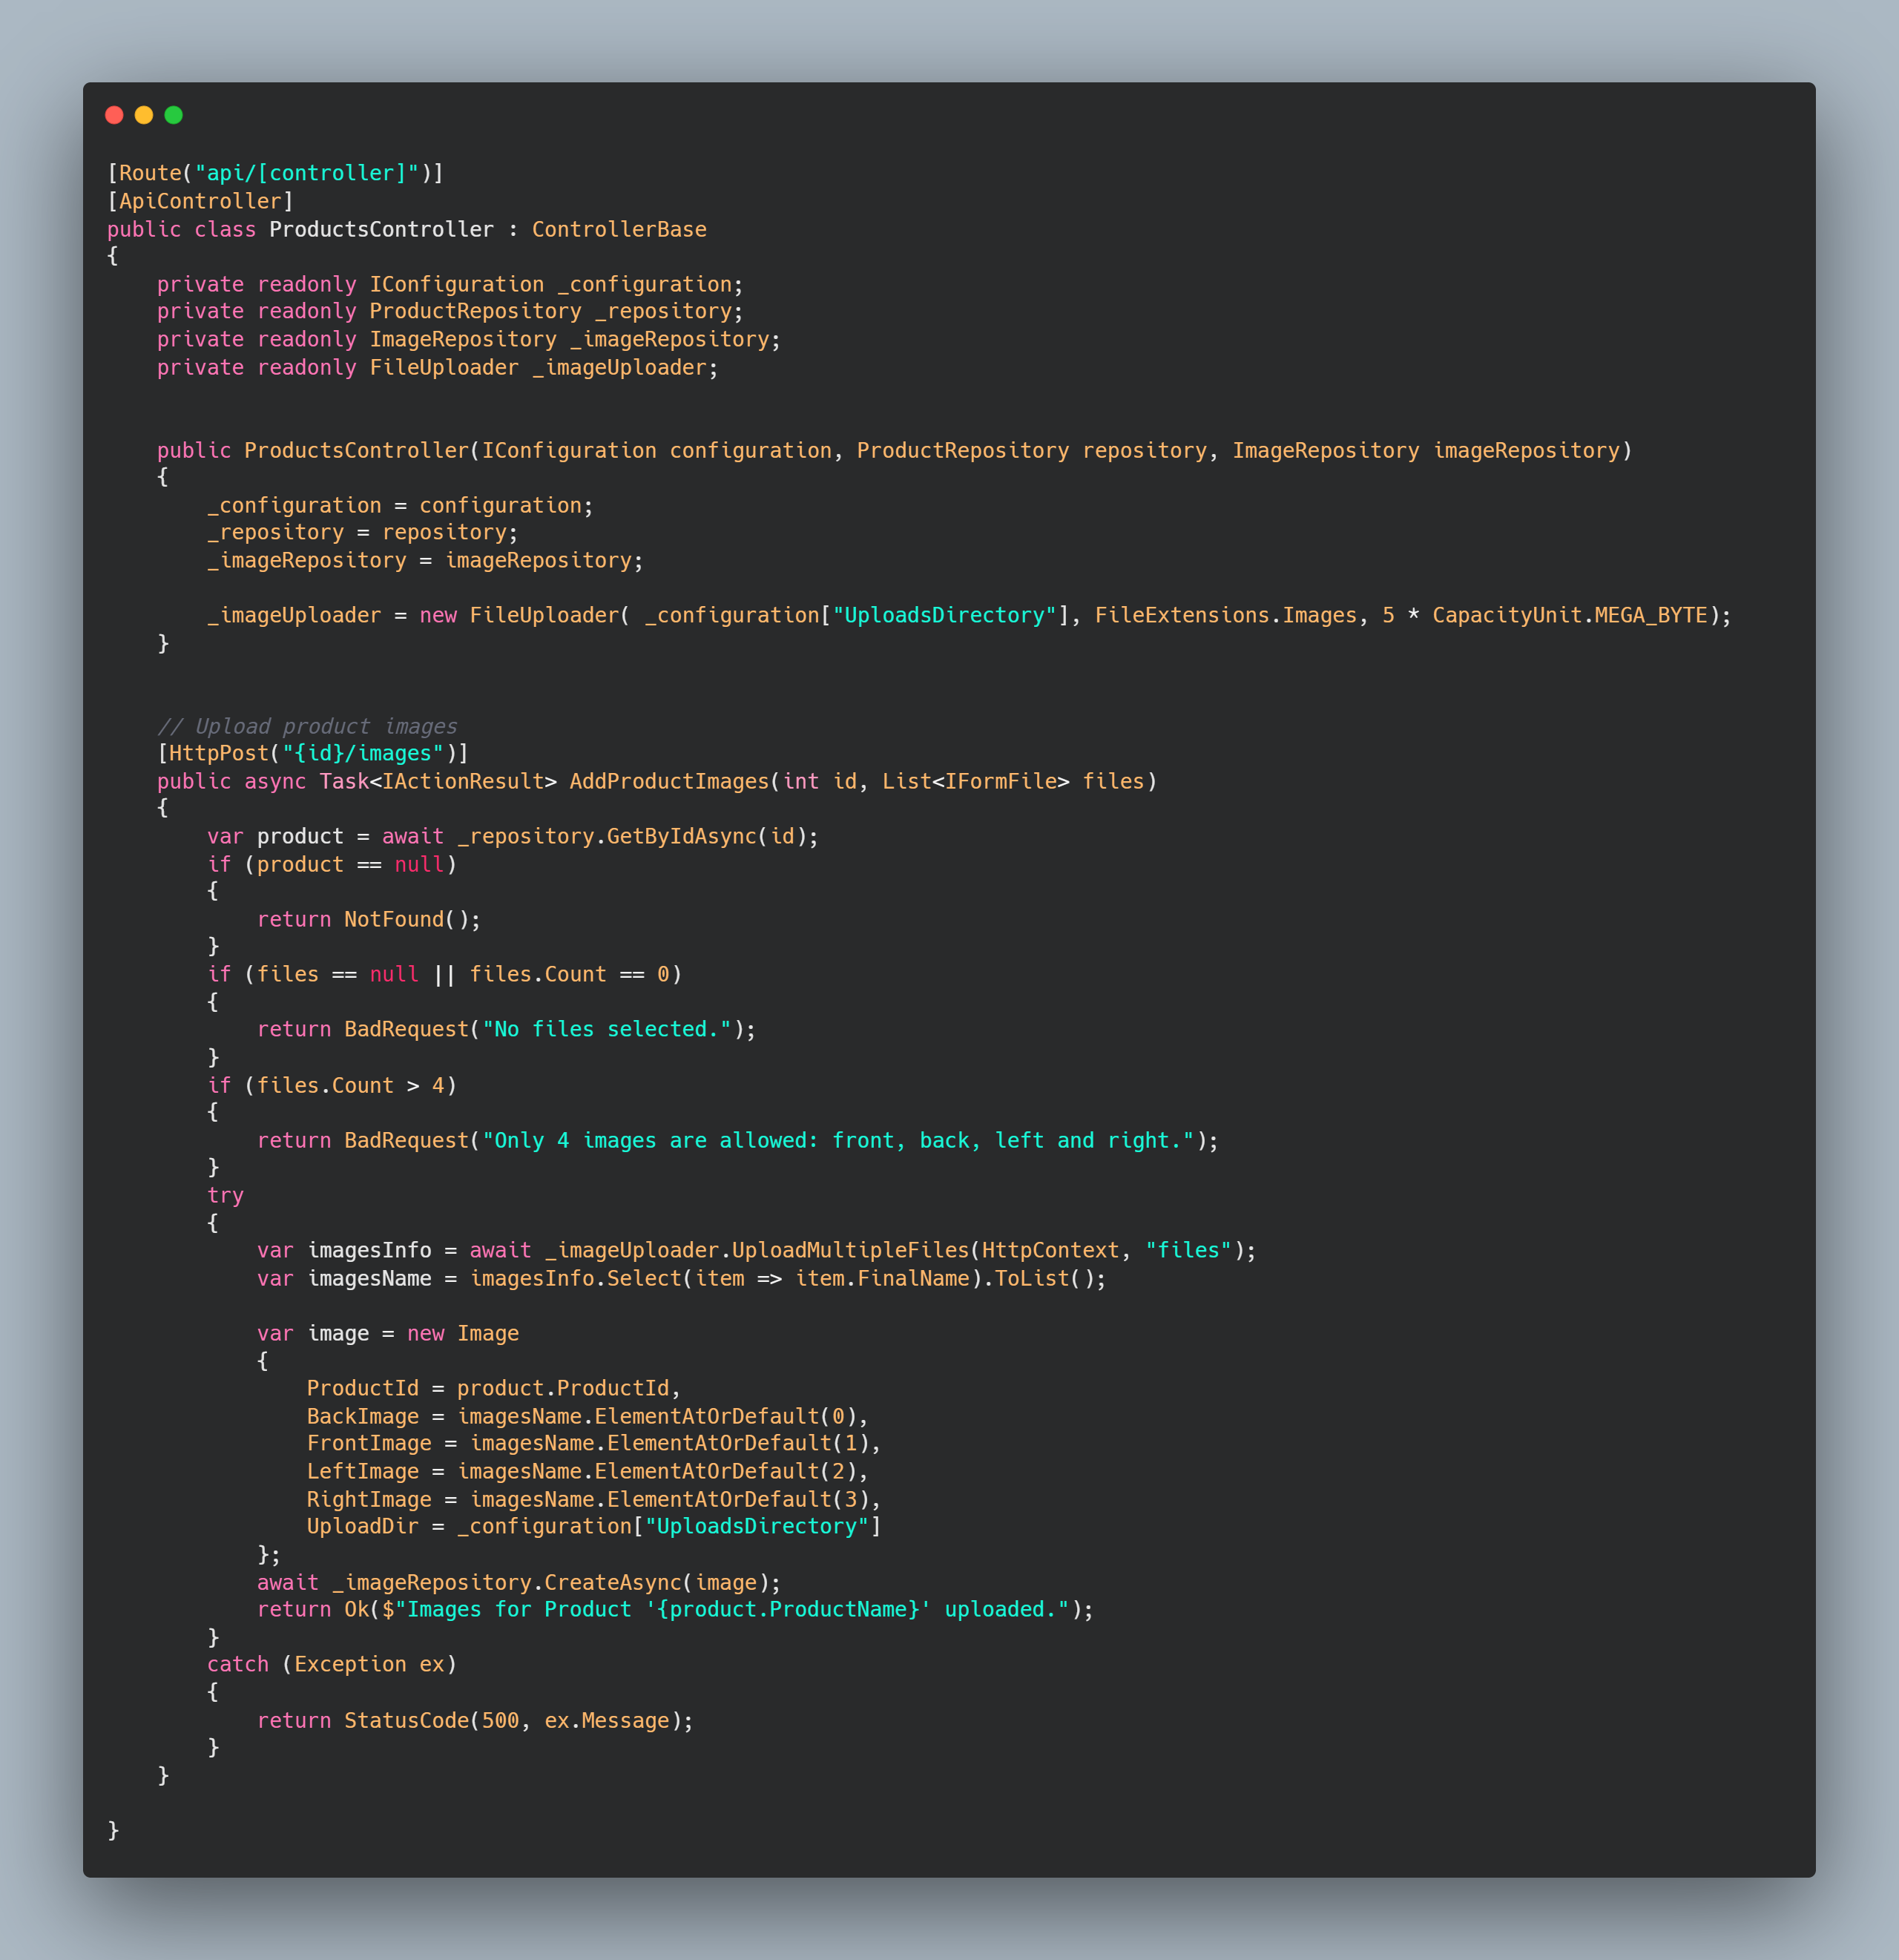The width and height of the screenshot is (1899, 1960).
Task: Click the red close window dot
Action: coord(114,115)
